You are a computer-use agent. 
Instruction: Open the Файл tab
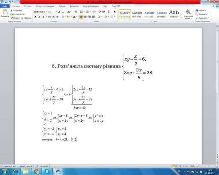coord(5,6)
